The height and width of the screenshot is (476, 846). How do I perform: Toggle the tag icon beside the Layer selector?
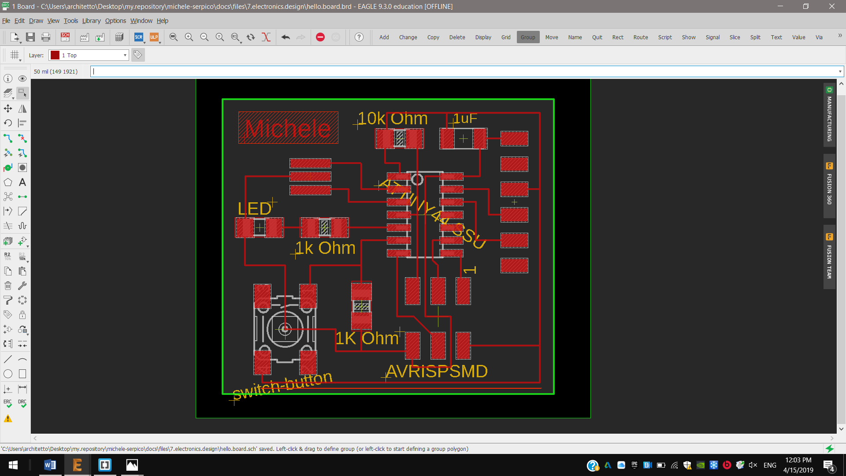pyautogui.click(x=138, y=55)
